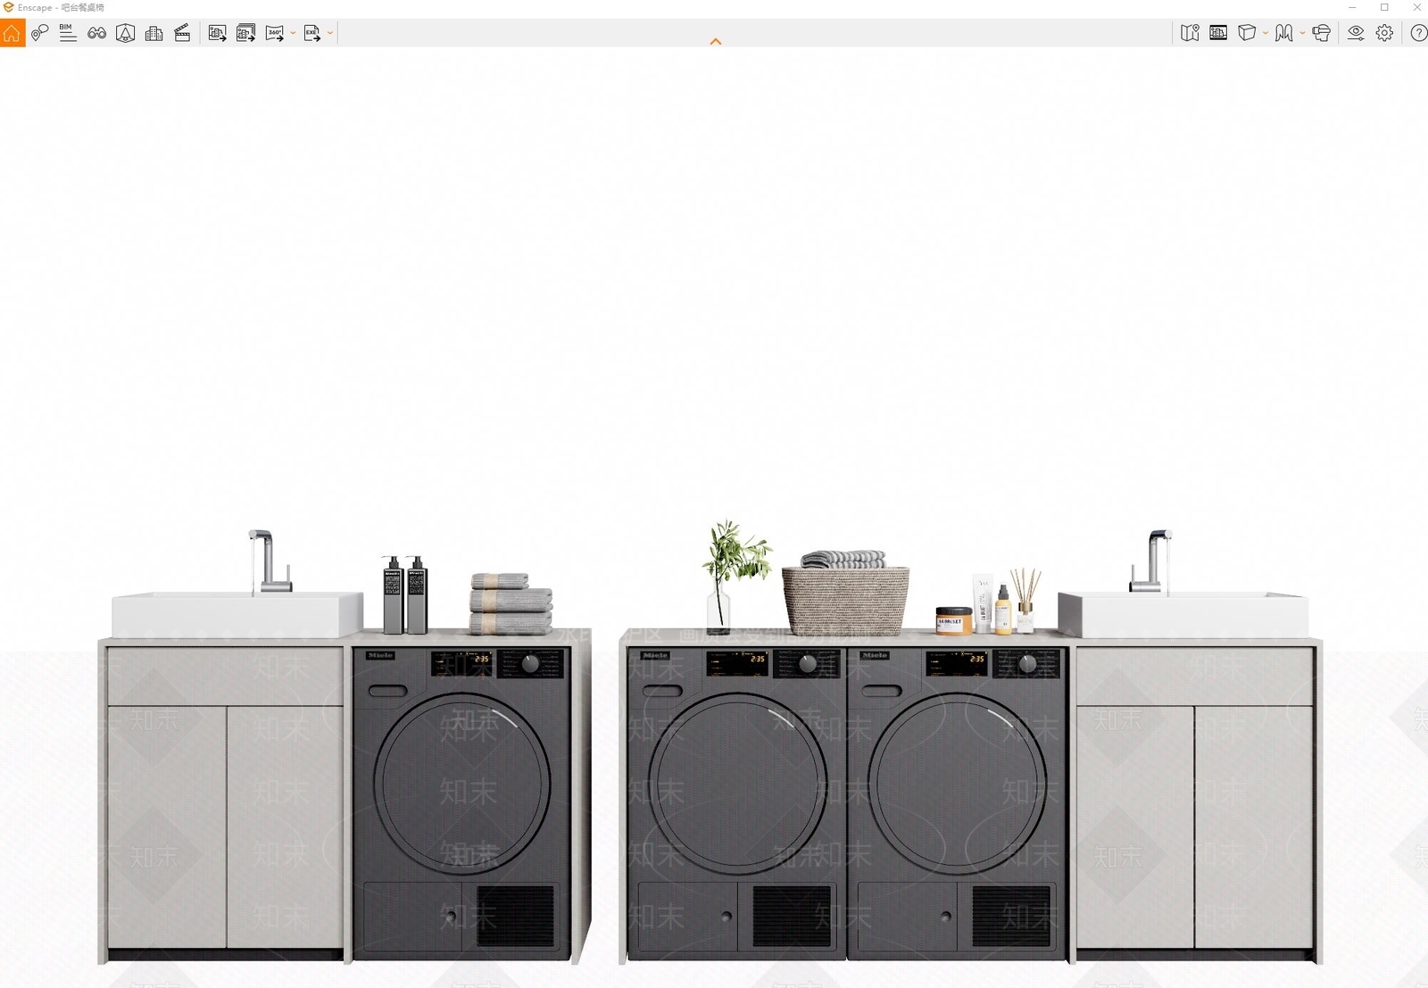The height and width of the screenshot is (988, 1428).
Task: Open the help question mark icon
Action: (1418, 33)
